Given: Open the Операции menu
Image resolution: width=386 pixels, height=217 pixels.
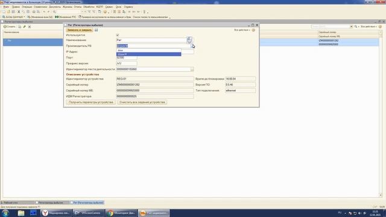Looking at the screenshot, I should (27, 7).
